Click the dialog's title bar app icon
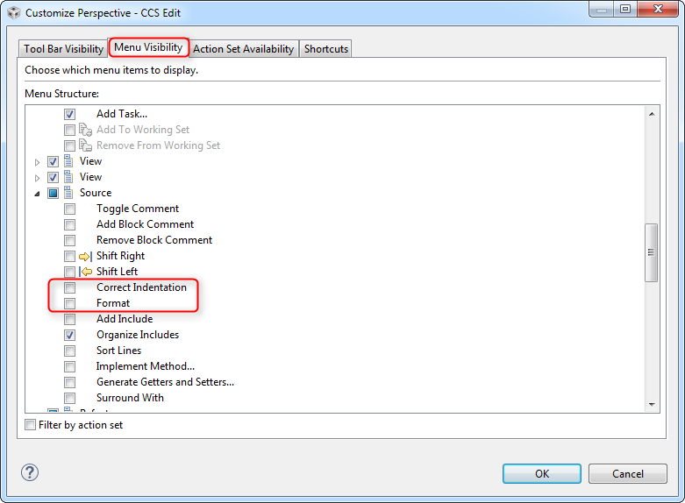The image size is (685, 503). (x=13, y=12)
